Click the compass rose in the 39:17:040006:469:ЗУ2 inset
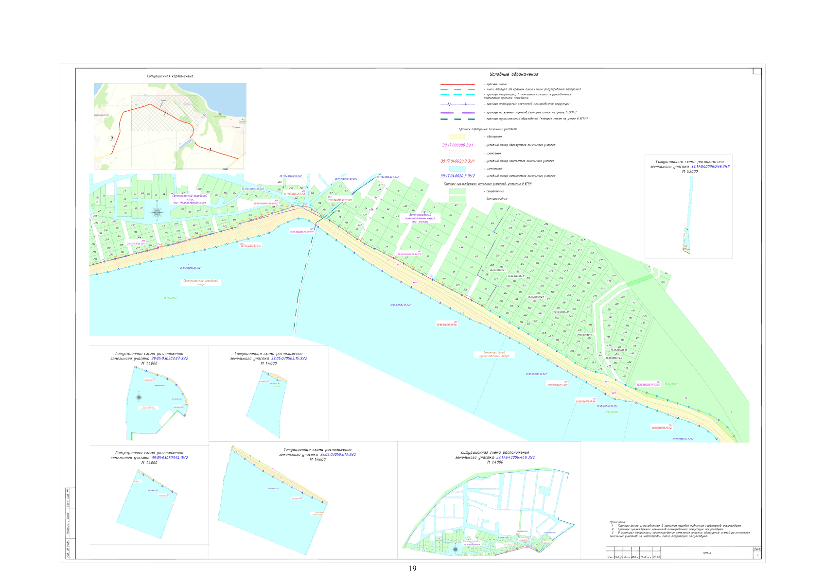Image resolution: width=825 pixels, height=583 pixels. (455, 549)
